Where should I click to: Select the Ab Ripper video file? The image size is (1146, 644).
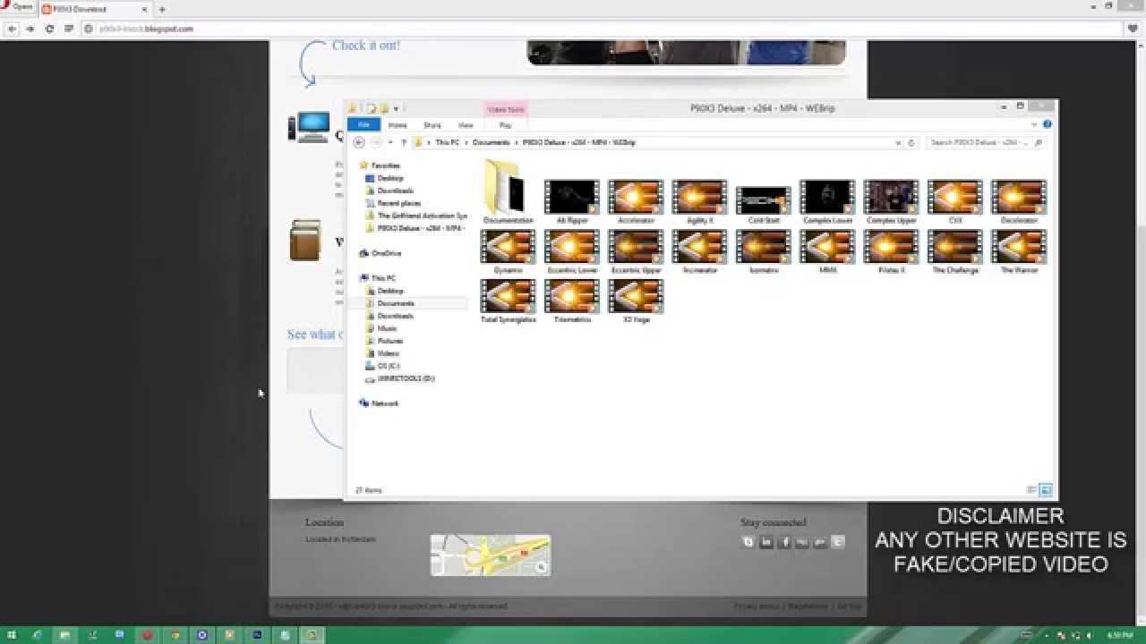[x=572, y=201]
